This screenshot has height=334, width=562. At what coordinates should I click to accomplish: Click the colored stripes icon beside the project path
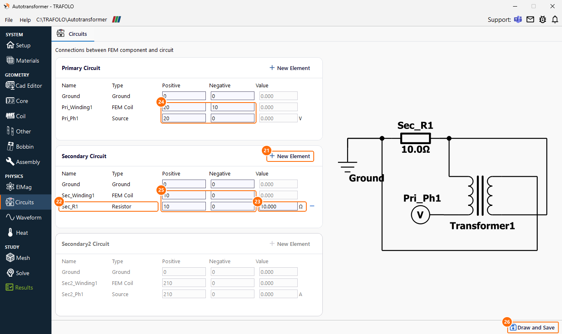tap(117, 19)
